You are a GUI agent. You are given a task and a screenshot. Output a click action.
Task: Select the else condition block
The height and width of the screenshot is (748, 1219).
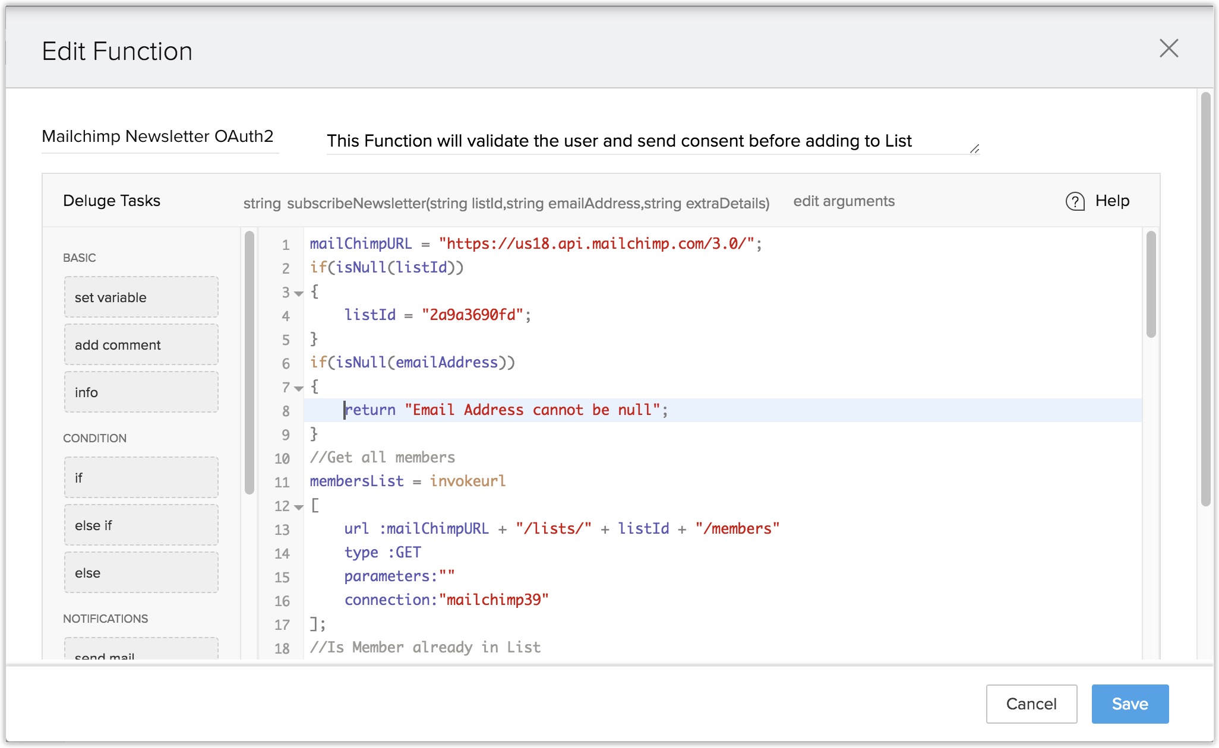(141, 572)
